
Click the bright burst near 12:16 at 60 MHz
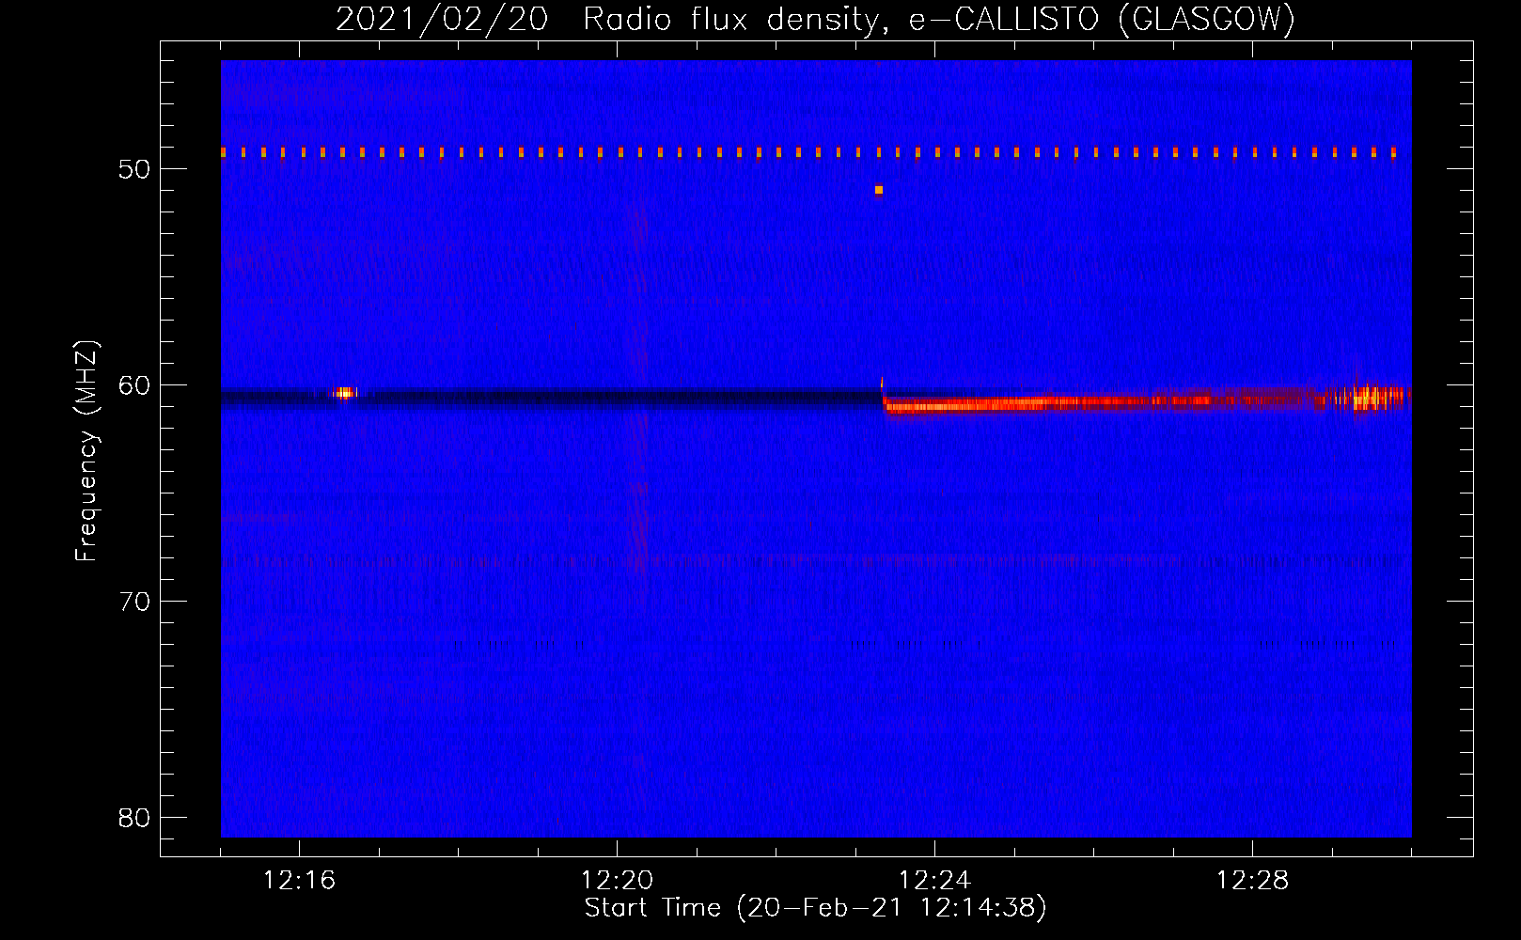pyautogui.click(x=344, y=393)
